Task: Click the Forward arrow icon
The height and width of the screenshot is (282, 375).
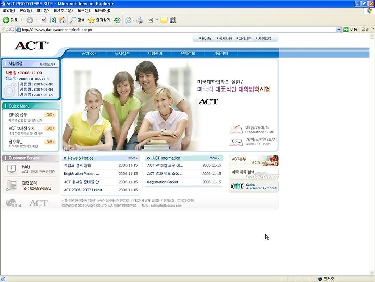Action: pyautogui.click(x=29, y=20)
